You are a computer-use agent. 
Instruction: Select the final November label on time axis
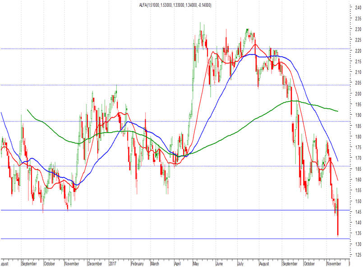334,263
